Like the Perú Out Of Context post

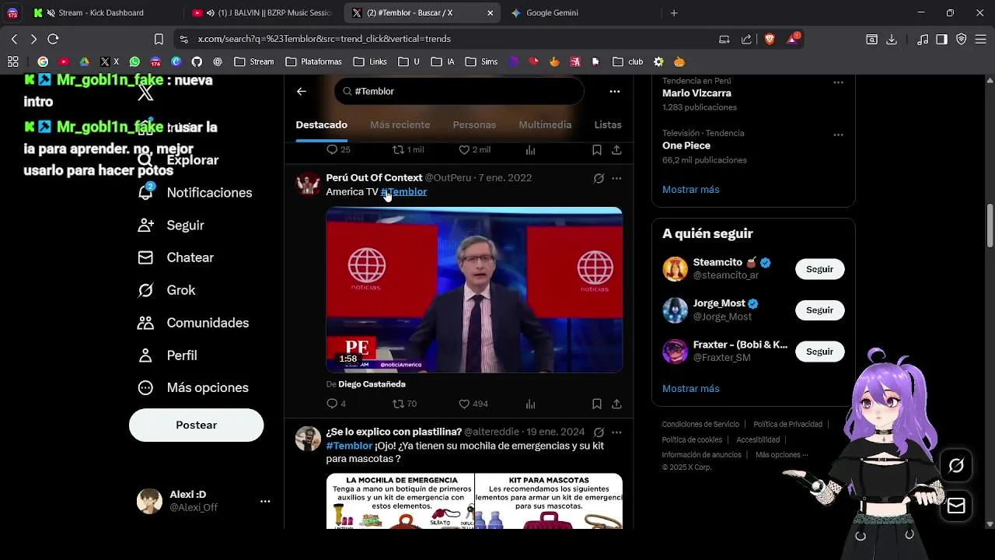coord(473,404)
